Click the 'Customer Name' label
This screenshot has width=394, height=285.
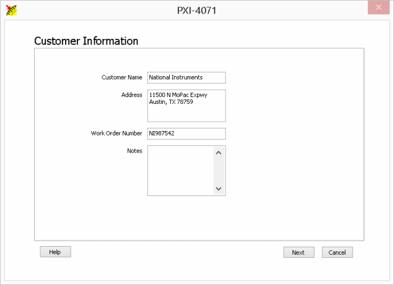(x=121, y=78)
